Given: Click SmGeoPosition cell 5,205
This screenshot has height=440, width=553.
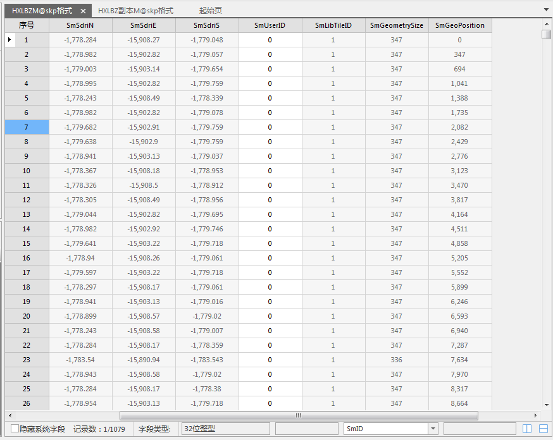Looking at the screenshot, I should click(x=460, y=258).
